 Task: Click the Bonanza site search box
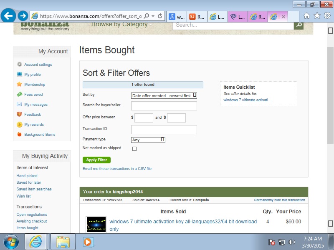point(233,25)
